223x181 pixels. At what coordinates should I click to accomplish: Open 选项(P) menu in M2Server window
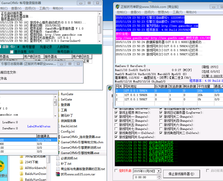pos(149,12)
